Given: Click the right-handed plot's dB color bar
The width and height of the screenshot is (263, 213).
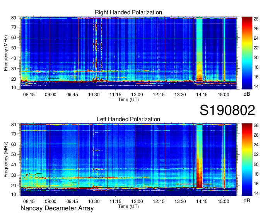Looking at the screenshot, I should pyautogui.click(x=247, y=53).
